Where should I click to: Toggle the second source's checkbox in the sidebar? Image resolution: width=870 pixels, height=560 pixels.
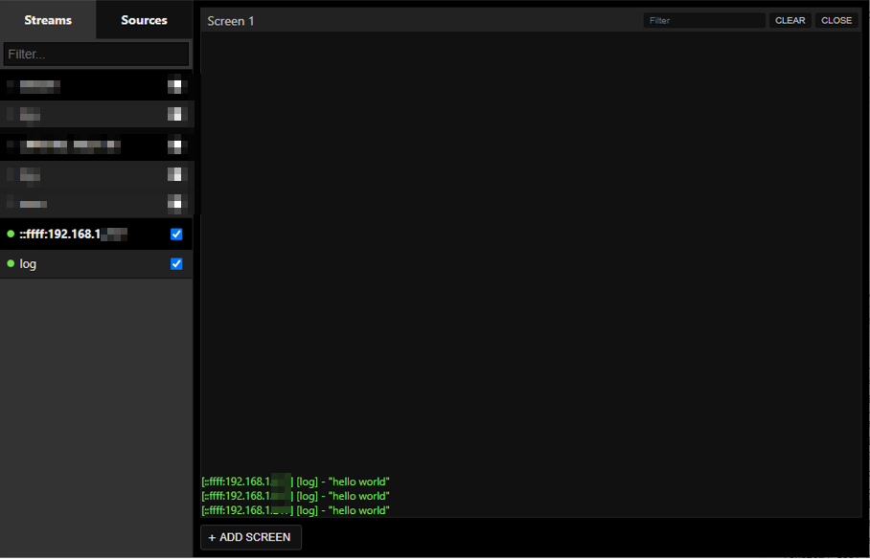[174, 115]
